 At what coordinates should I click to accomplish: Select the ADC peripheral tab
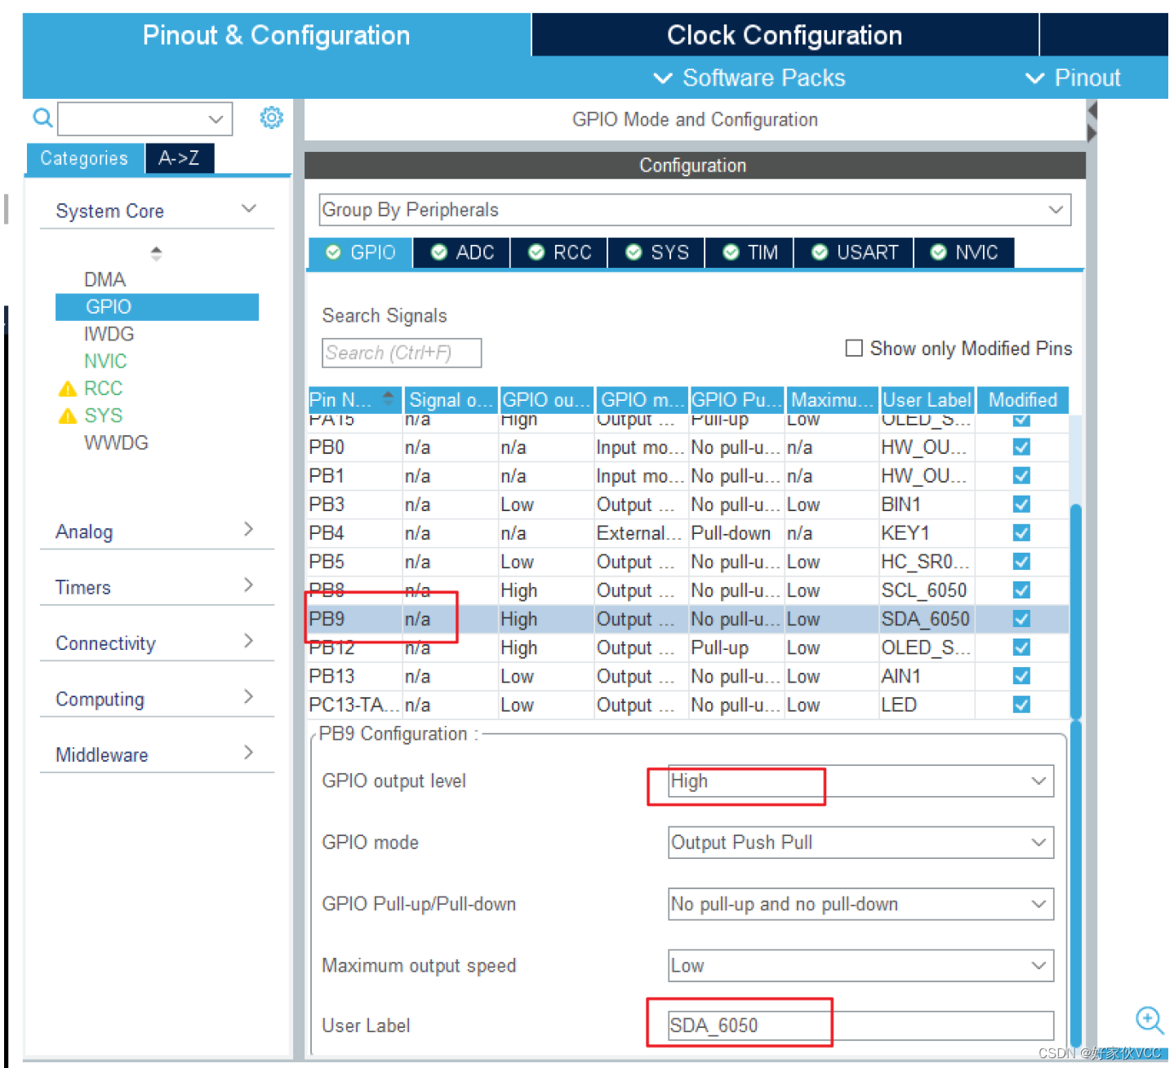pos(462,252)
